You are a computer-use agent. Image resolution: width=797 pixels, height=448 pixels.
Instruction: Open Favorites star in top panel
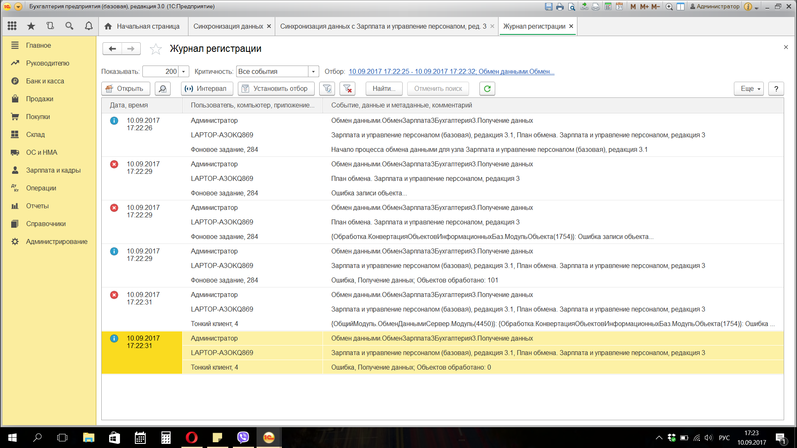coord(31,26)
